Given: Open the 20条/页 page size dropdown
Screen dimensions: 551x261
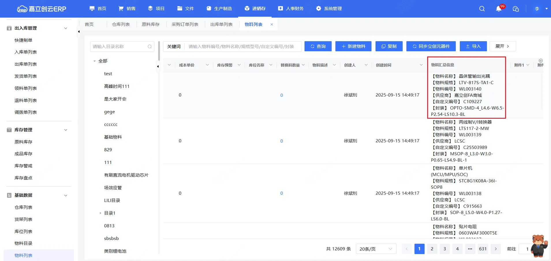Looking at the screenshot, I should tap(376, 249).
